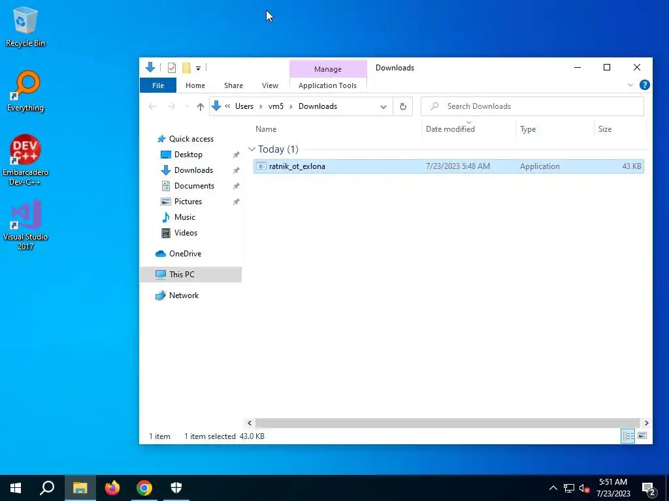Screen dimensions: 669x501
Task: Open the address bar history dropdown
Action: [x=383, y=106]
